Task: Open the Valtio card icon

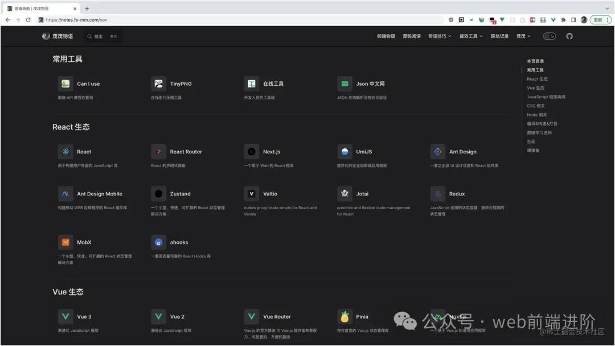Action: pyautogui.click(x=252, y=194)
